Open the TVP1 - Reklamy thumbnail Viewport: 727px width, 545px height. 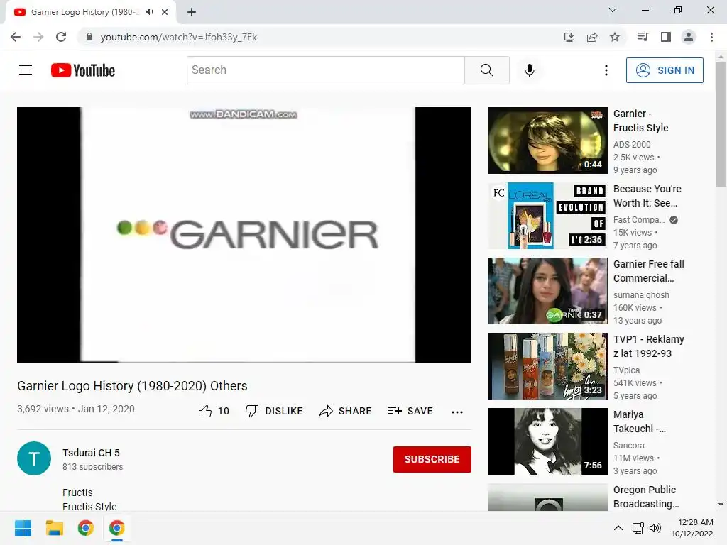coord(547,366)
